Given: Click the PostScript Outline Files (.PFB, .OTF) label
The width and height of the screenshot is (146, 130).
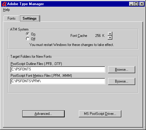Looking at the screenshot, I should tap(36, 64).
